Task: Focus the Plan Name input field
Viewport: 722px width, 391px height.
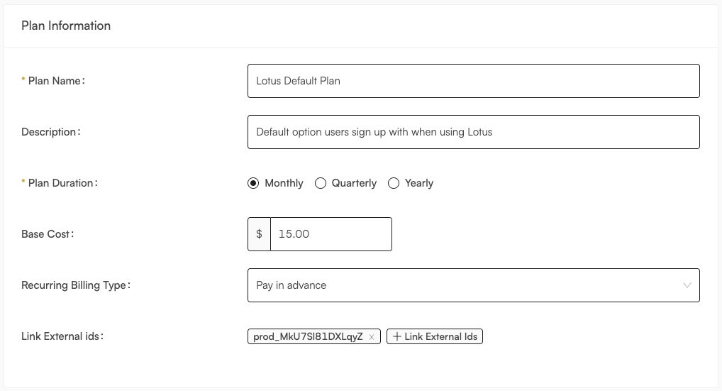Action: 473,81
